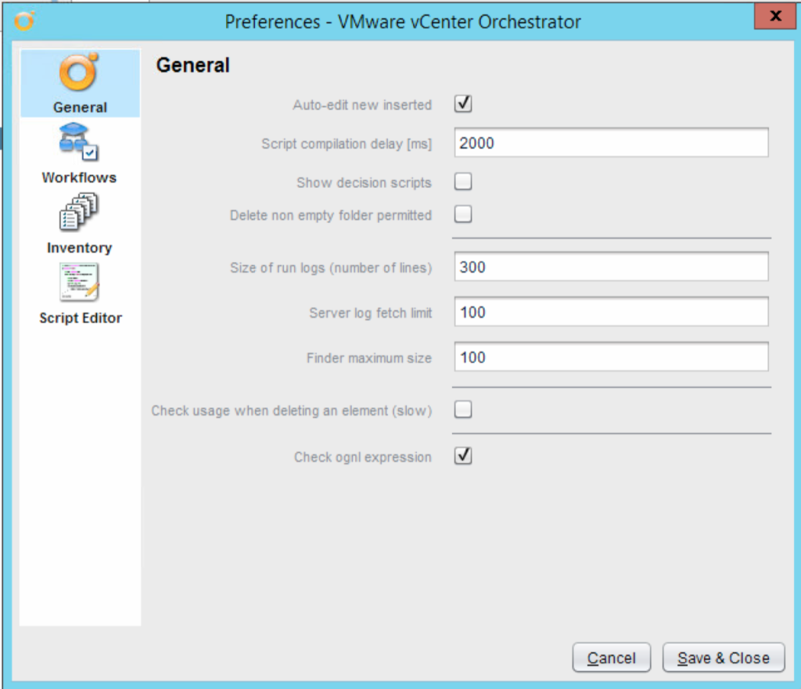This screenshot has width=801, height=689.
Task: Click the Script Editor tab label text
Action: [x=81, y=318]
